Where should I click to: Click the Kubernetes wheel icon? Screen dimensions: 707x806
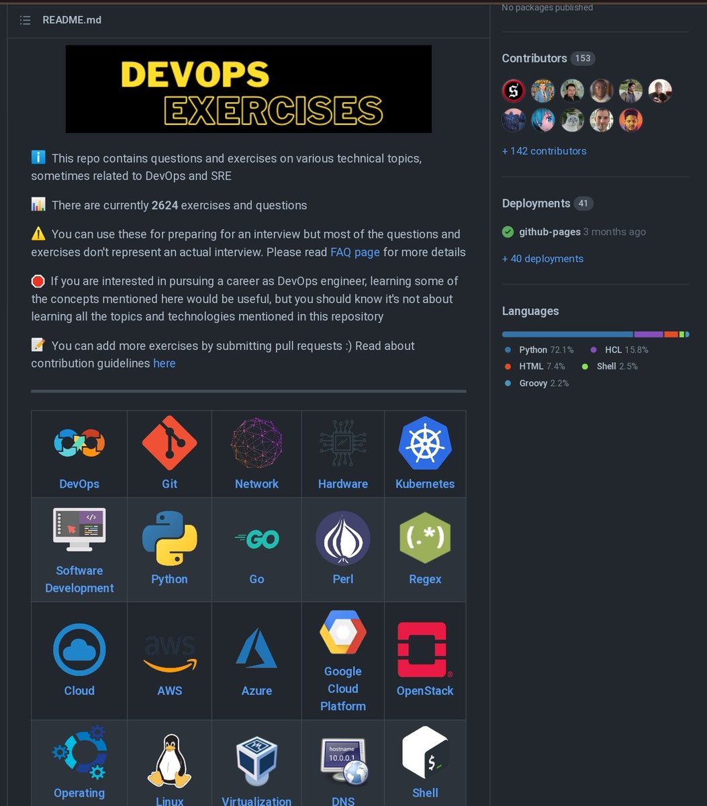pos(425,443)
